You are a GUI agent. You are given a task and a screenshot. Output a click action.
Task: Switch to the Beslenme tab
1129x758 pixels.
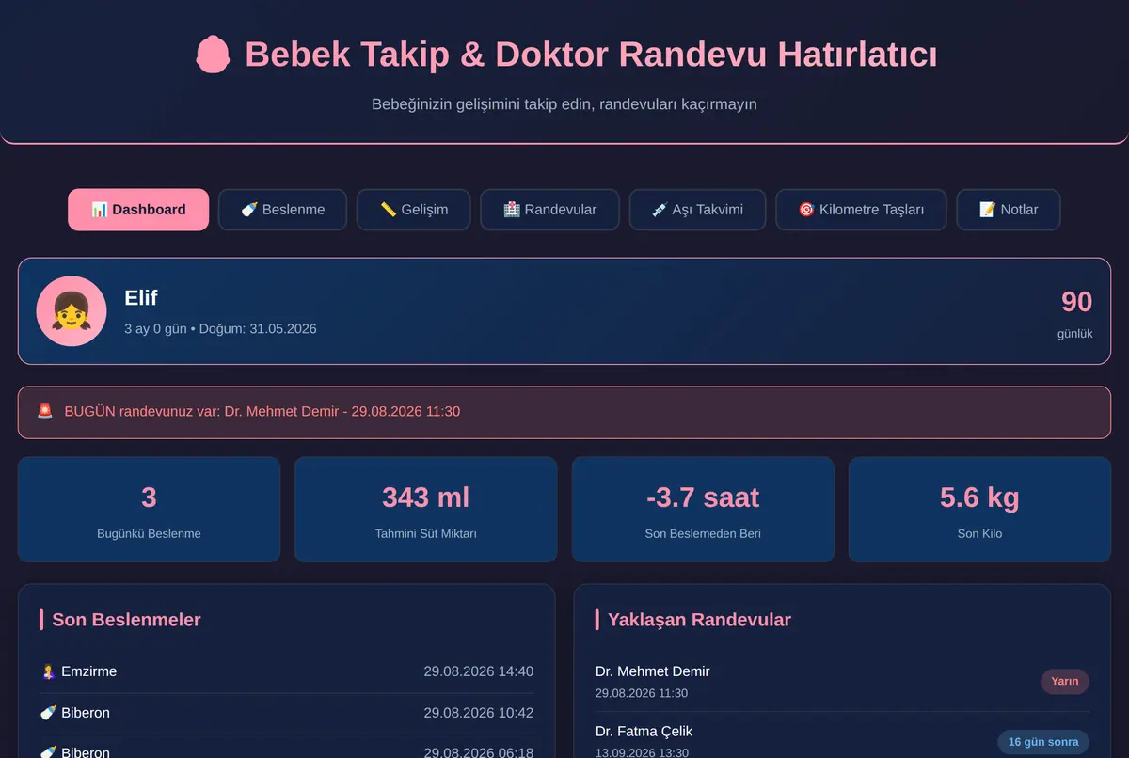coord(282,210)
